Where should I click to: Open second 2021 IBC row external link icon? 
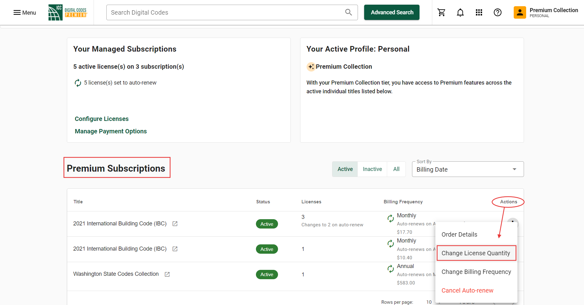(x=175, y=249)
